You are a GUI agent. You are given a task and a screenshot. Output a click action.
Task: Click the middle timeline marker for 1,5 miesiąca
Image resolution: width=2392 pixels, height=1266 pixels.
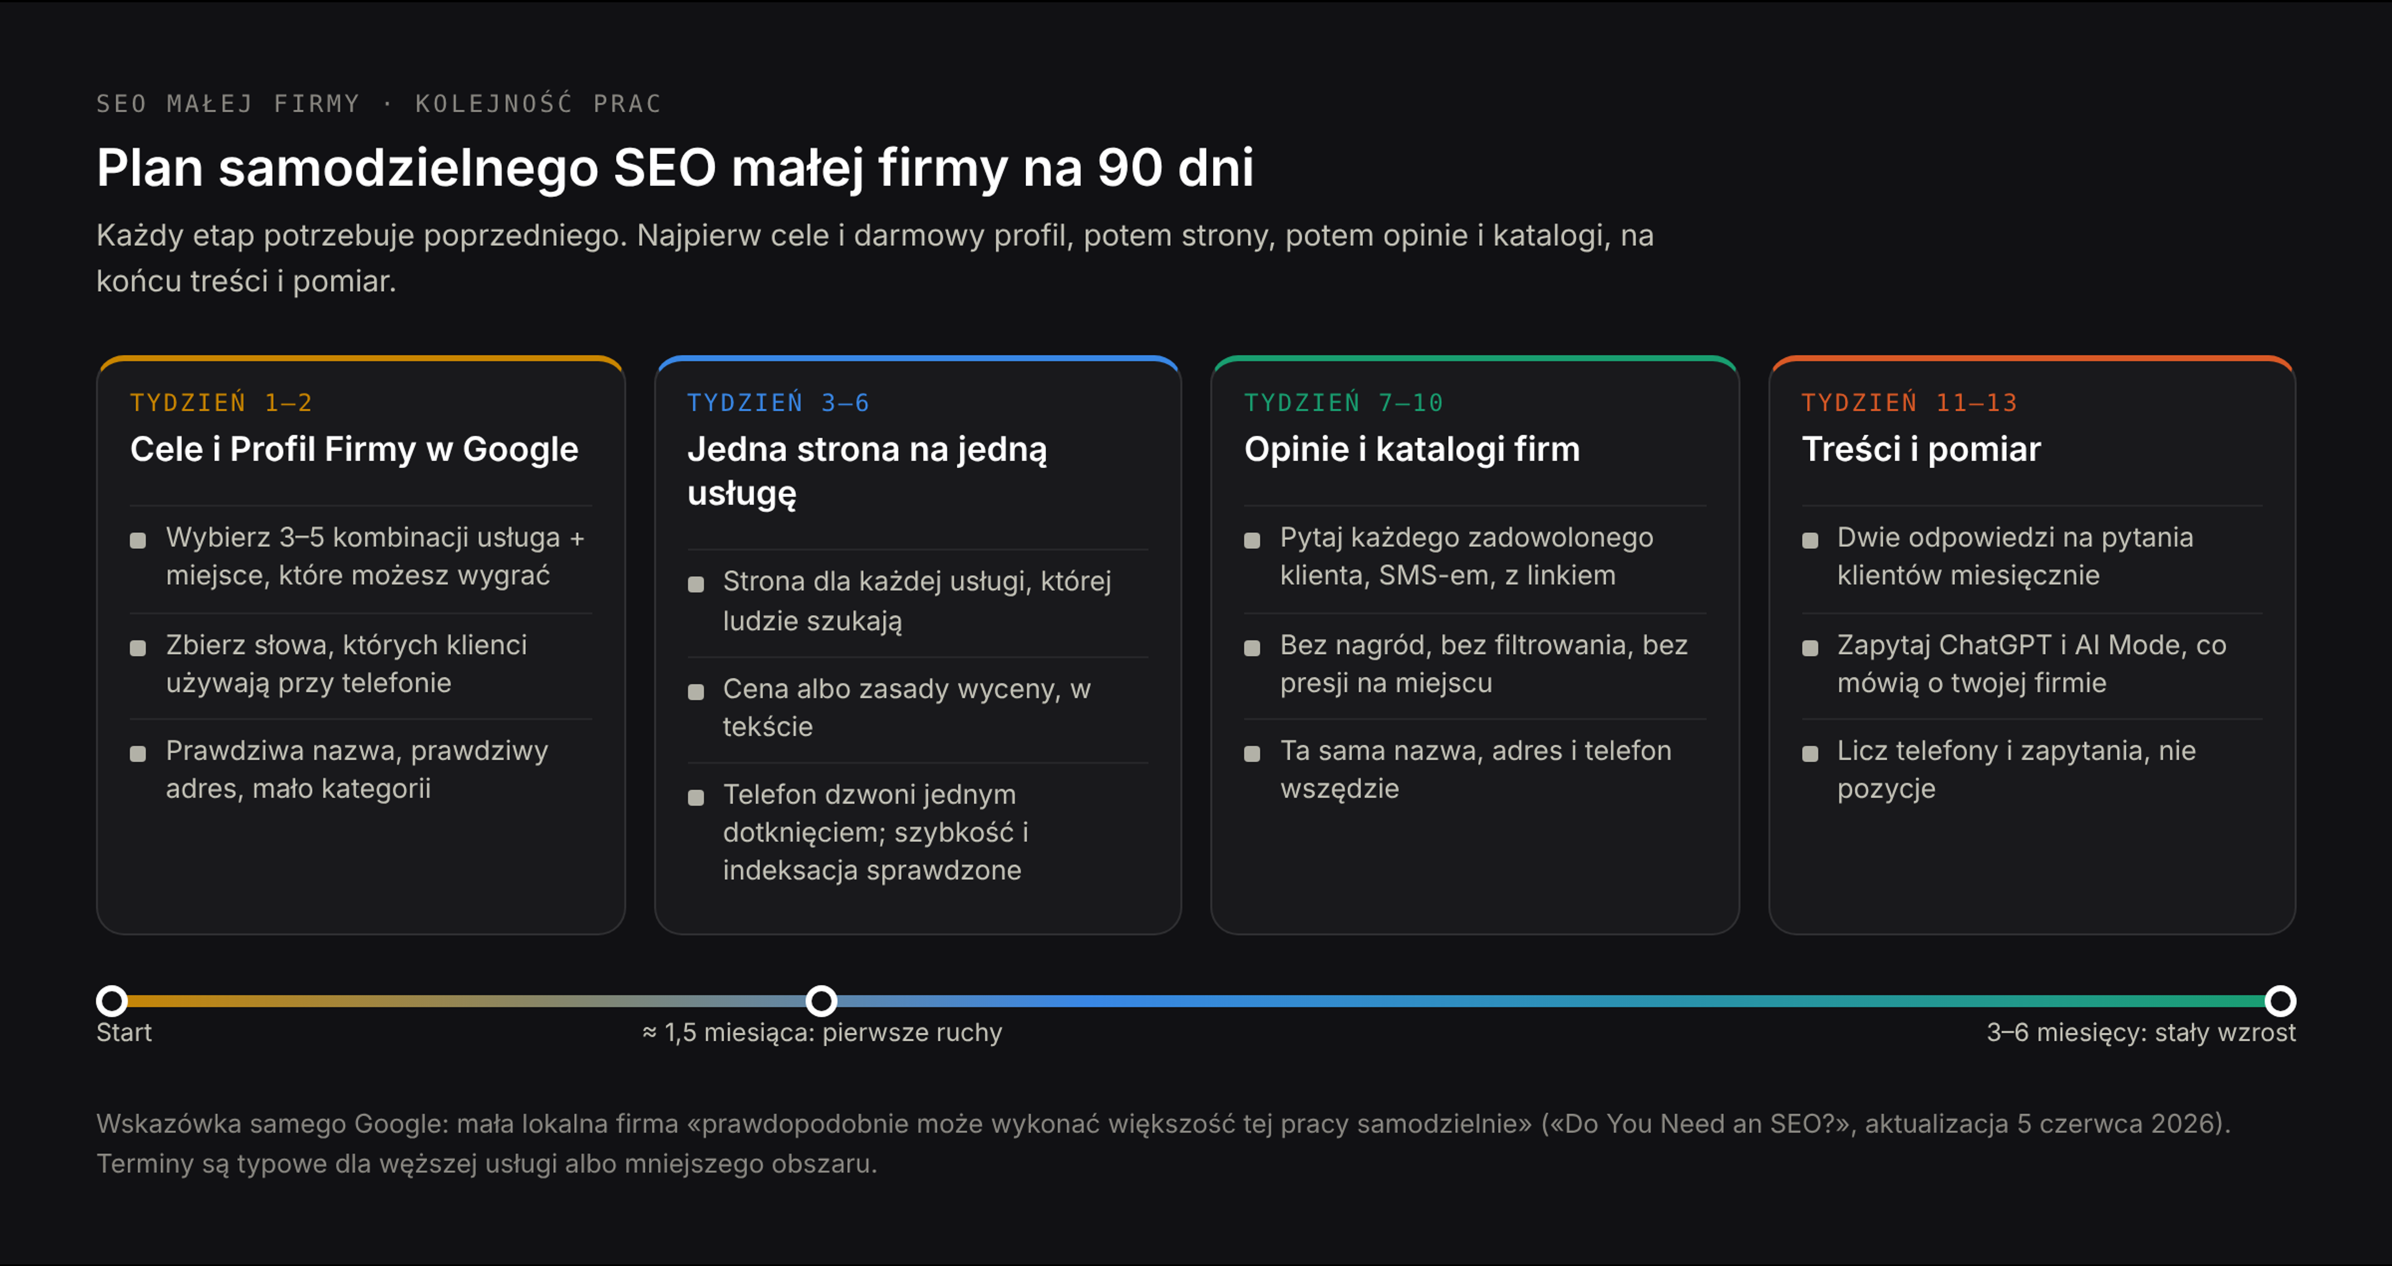pos(821,1001)
